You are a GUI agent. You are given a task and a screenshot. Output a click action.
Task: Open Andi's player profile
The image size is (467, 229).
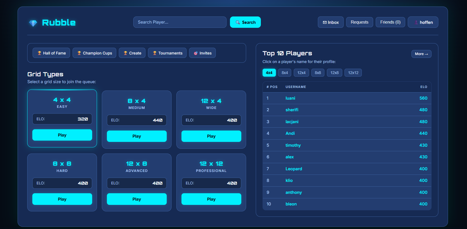pyautogui.click(x=290, y=133)
